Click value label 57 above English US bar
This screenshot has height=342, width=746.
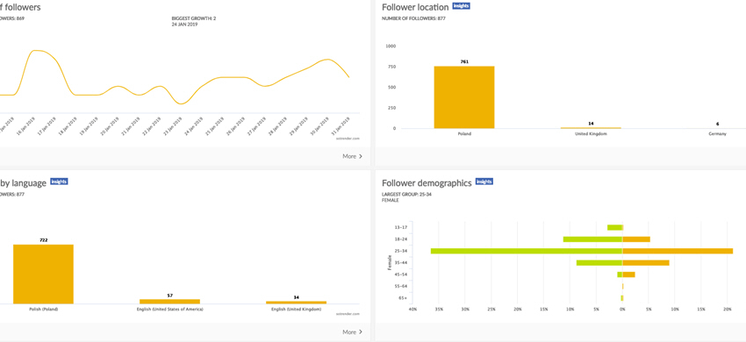(x=170, y=296)
